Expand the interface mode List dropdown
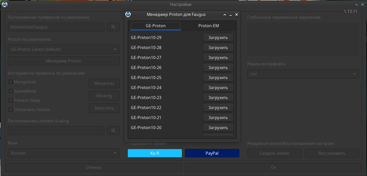The image size is (367, 176). coord(303,74)
